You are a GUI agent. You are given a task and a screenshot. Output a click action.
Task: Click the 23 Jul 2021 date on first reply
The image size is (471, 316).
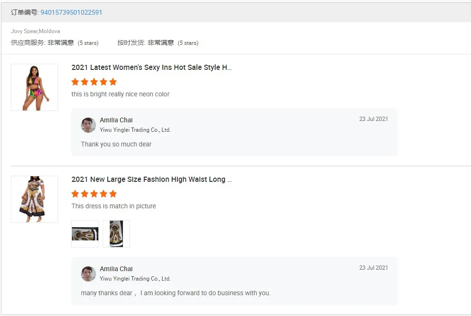[374, 119]
